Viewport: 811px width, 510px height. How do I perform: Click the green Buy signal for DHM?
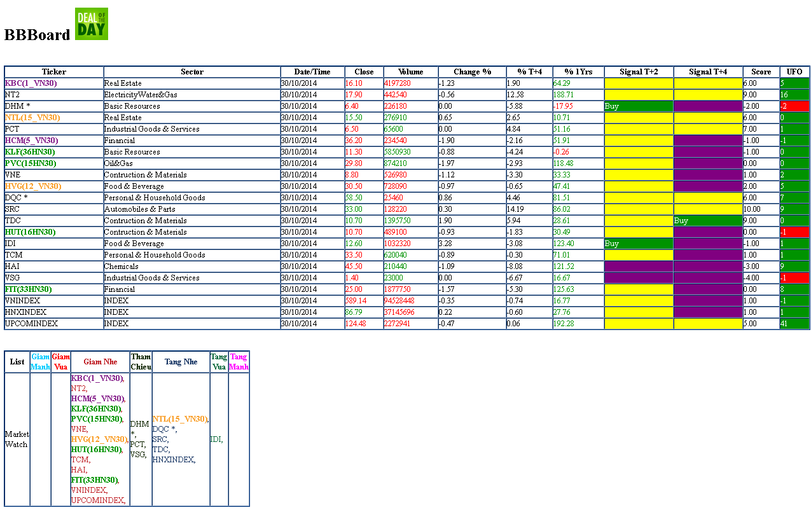pos(638,106)
